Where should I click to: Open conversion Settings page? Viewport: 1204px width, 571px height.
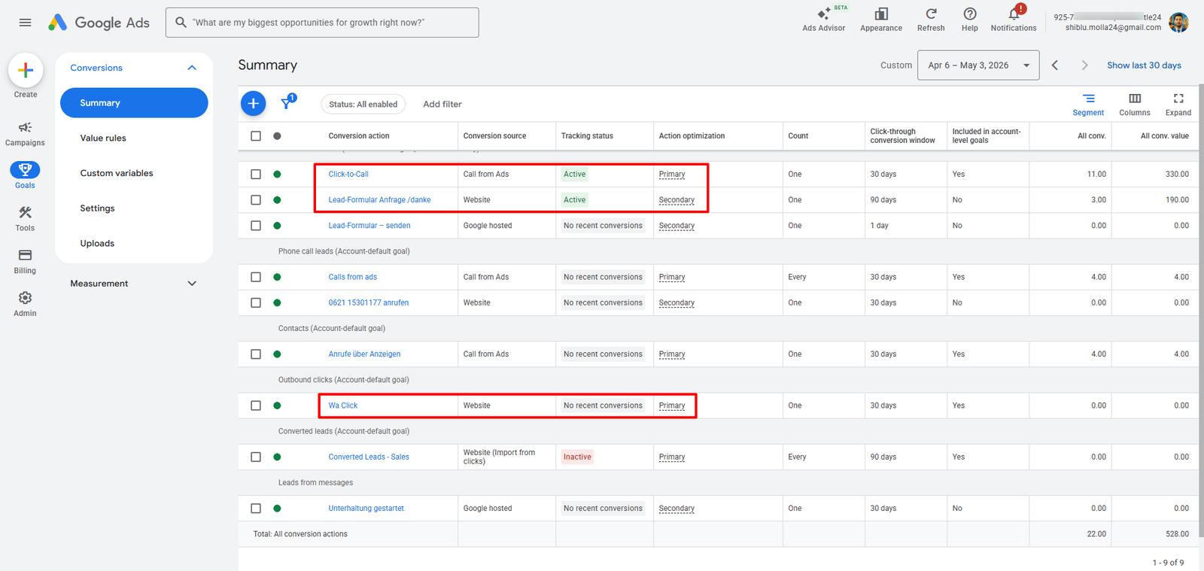click(x=98, y=208)
